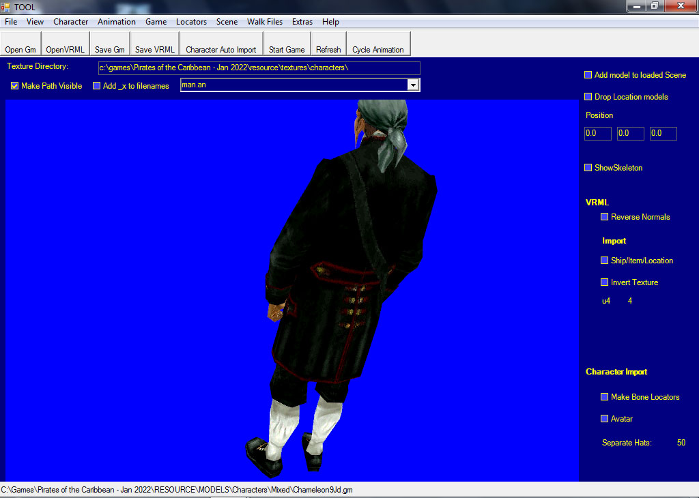Click the Texture Directory path field
The height and width of the screenshot is (498, 699).
[x=259, y=68]
